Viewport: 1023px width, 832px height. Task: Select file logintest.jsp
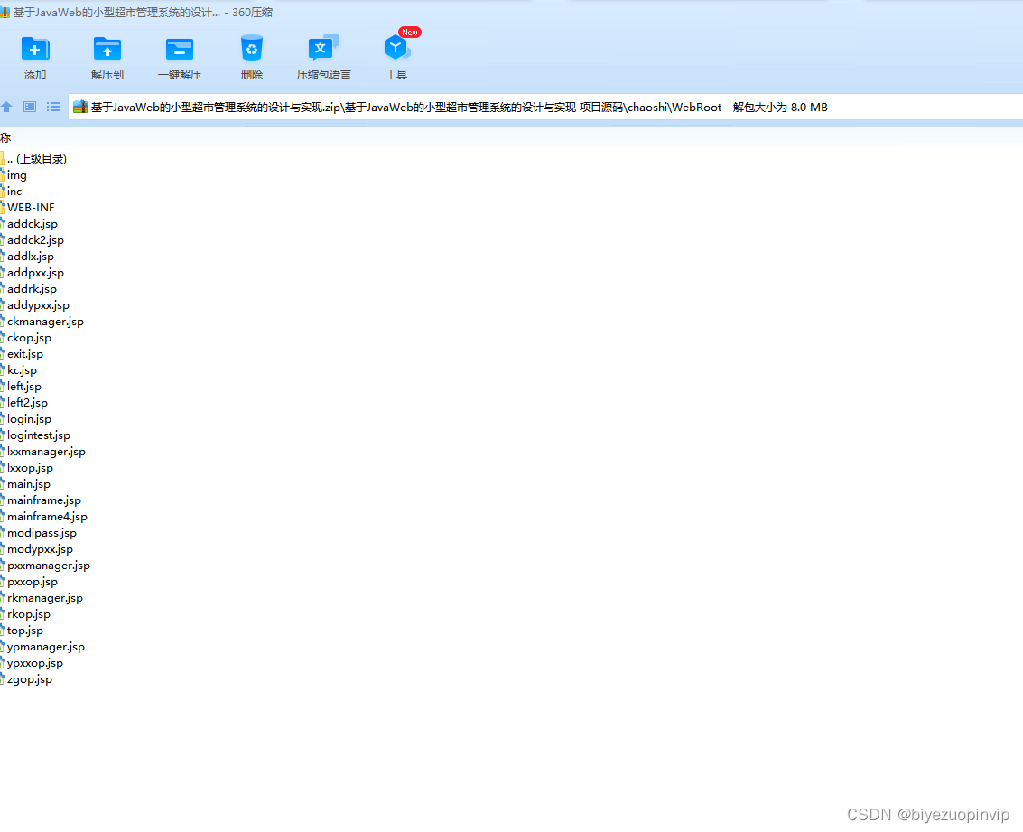coord(35,435)
